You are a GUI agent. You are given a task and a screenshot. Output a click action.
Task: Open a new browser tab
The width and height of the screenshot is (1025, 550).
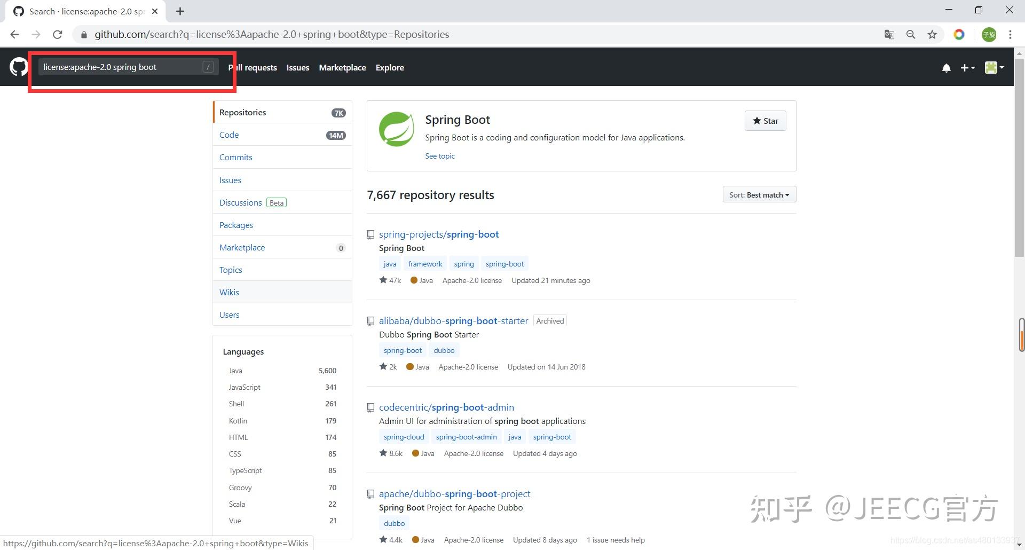pos(180,11)
